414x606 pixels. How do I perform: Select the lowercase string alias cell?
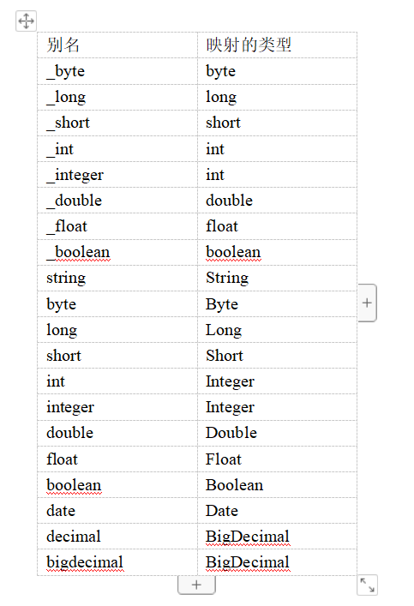[117, 278]
